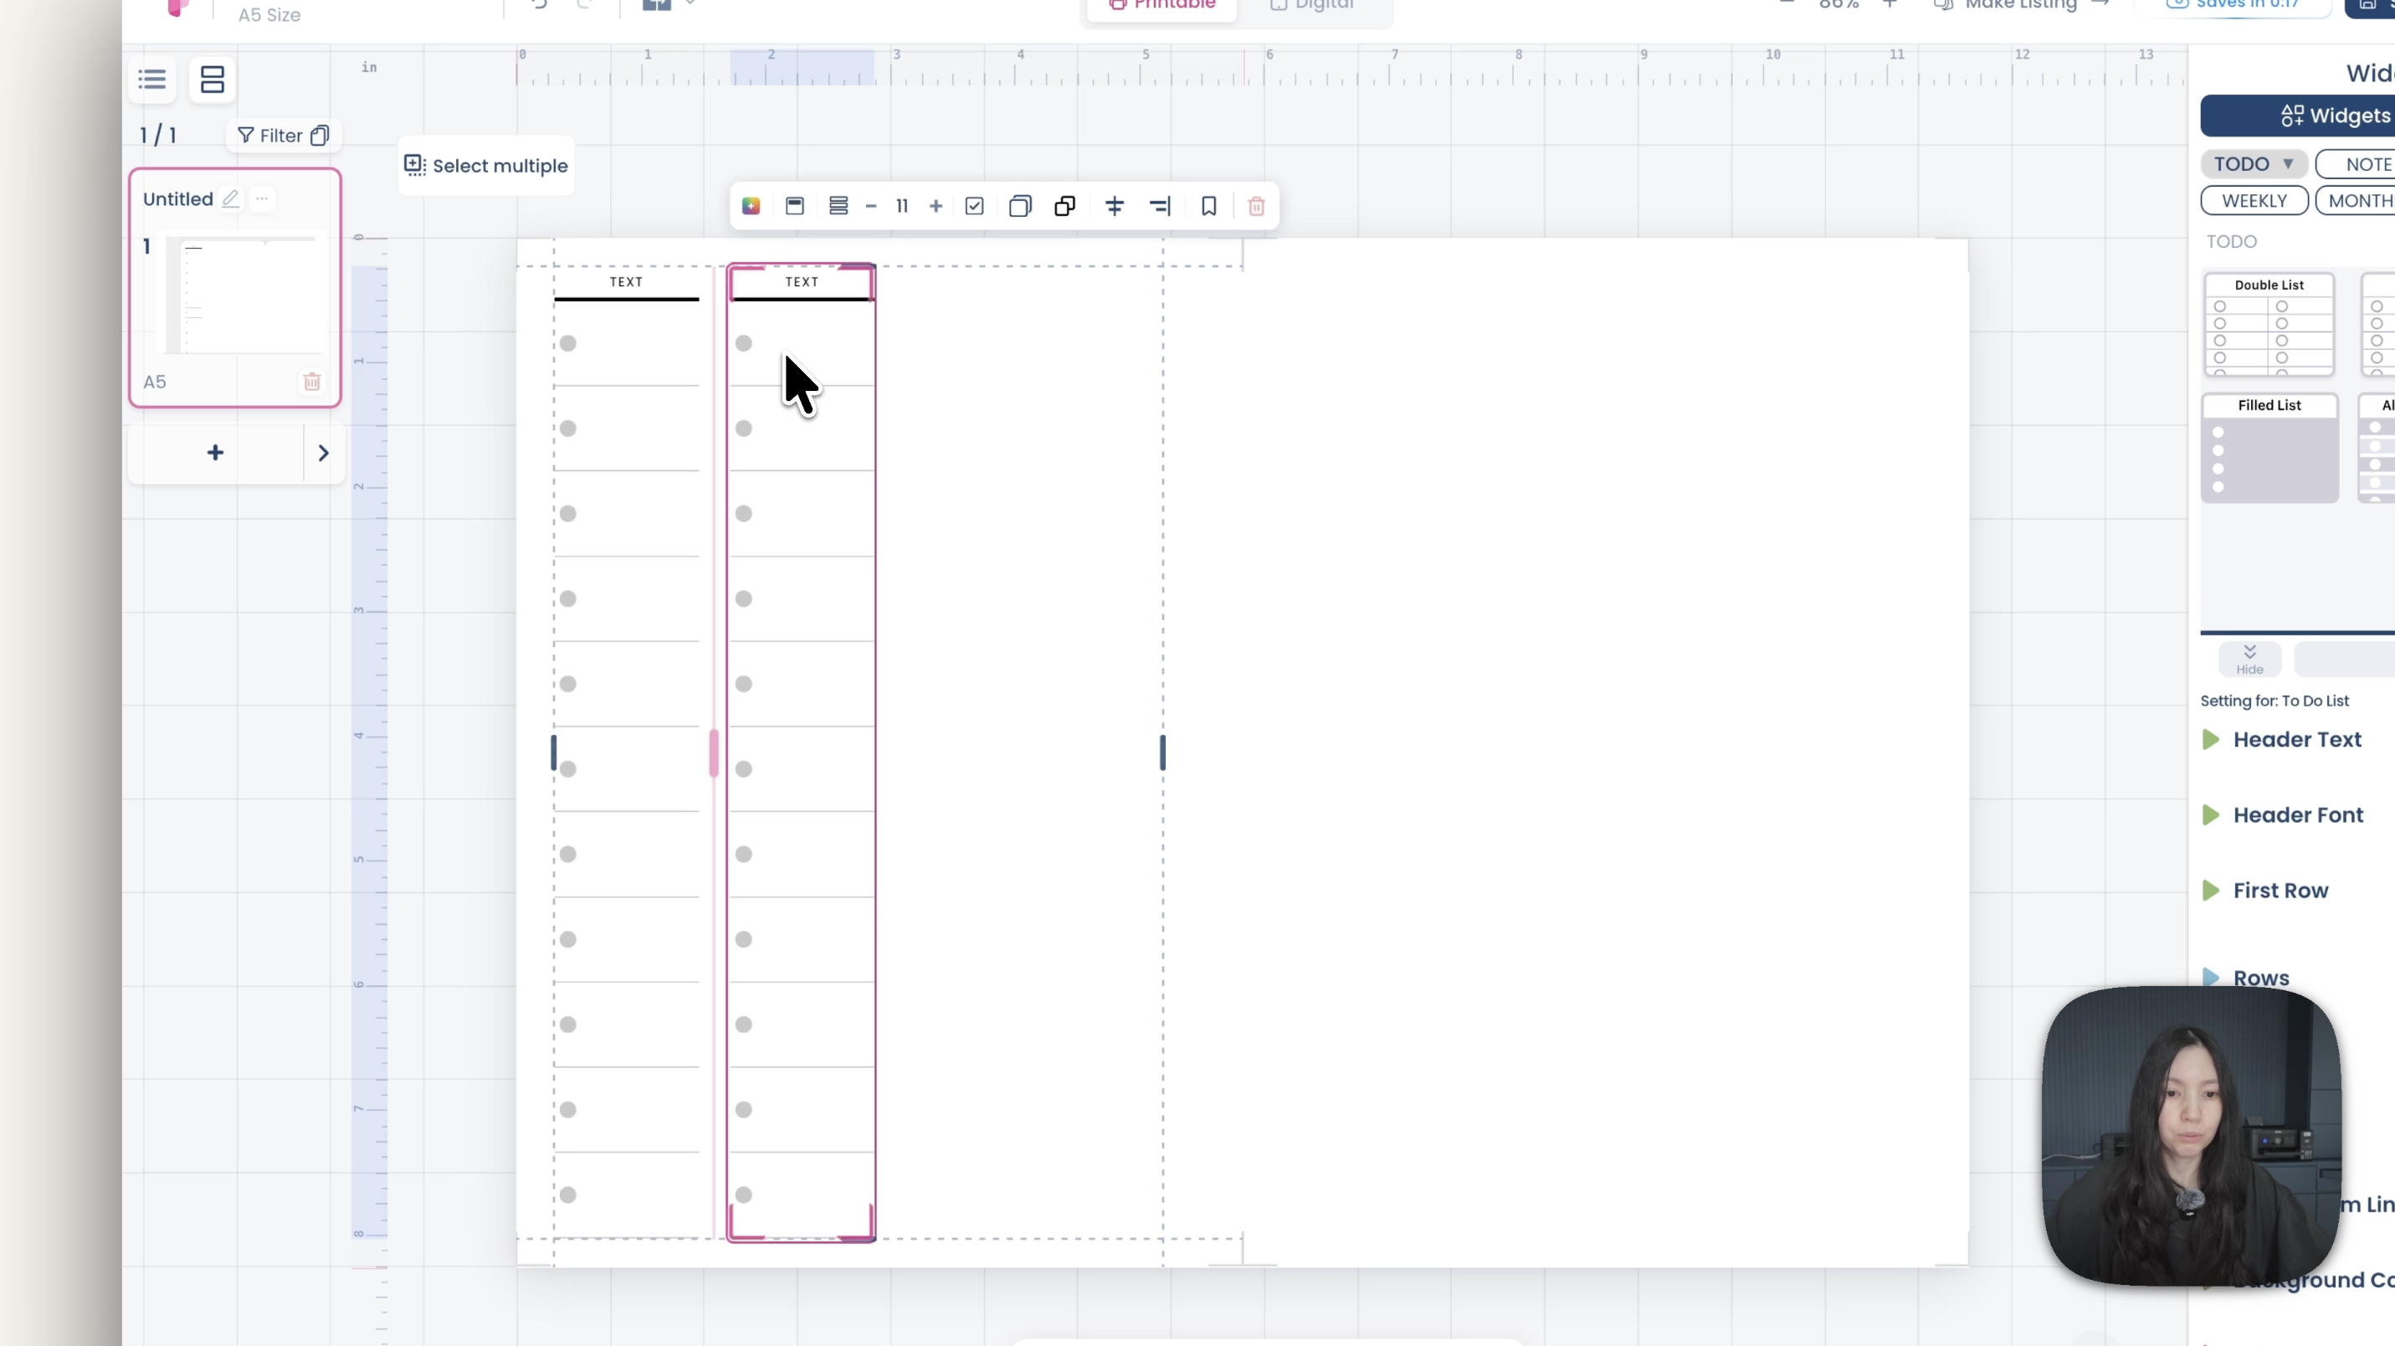This screenshot has width=2395, height=1346.
Task: Decrease row count with the minus button
Action: coord(871,207)
